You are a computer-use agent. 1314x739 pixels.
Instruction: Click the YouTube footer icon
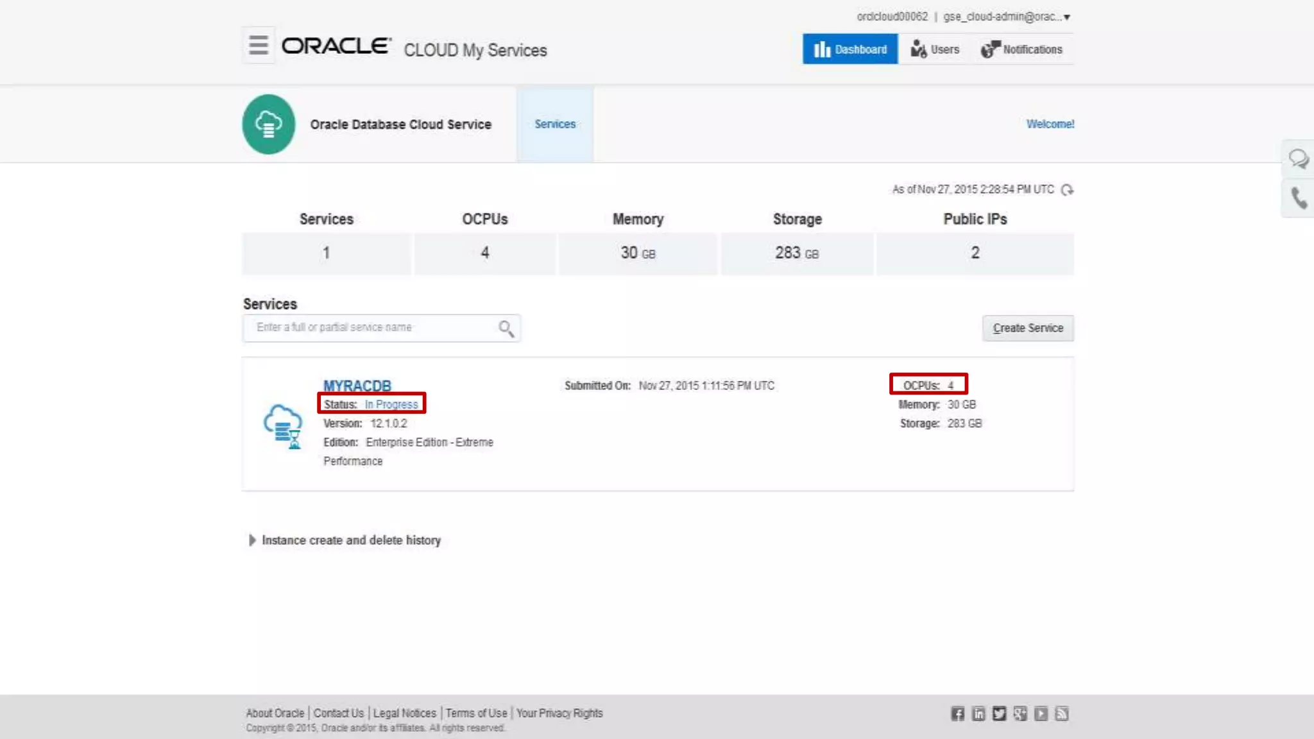(1041, 714)
